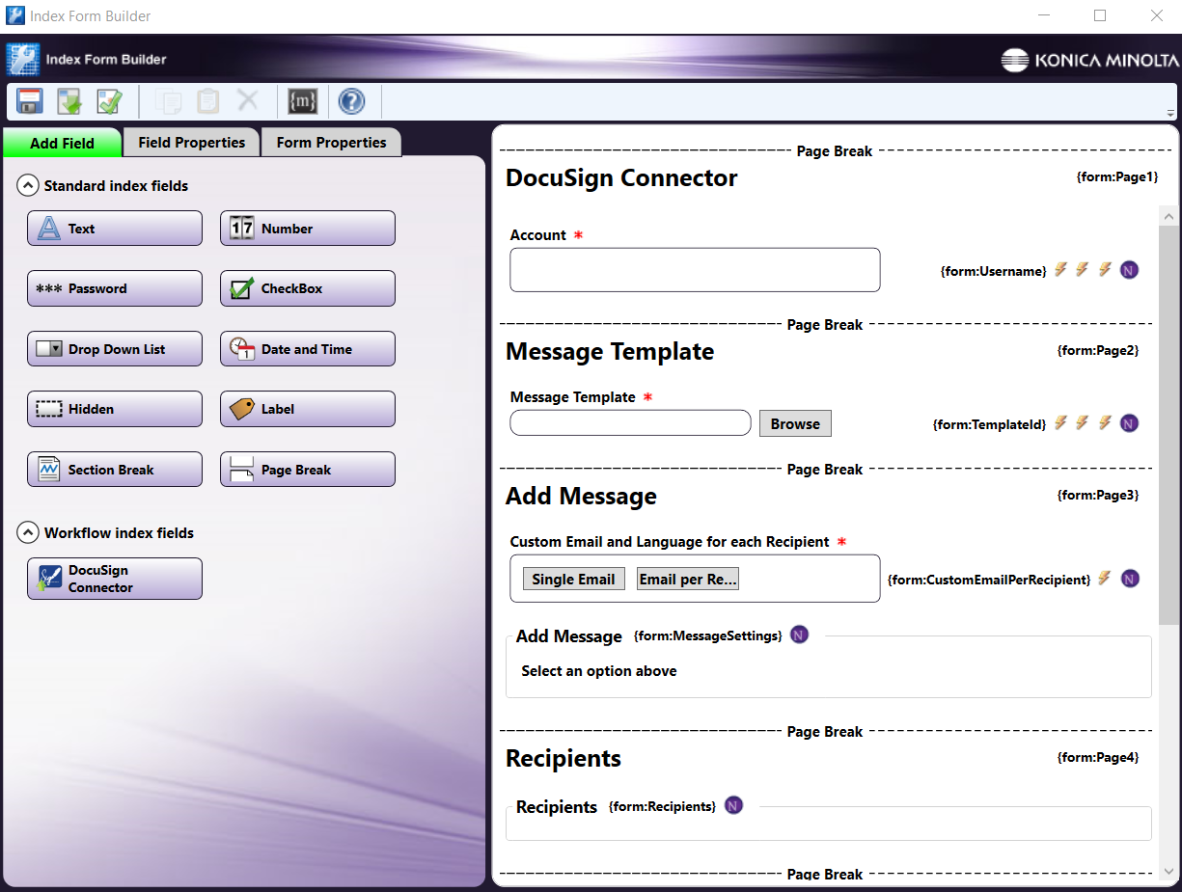
Task: Add the DocuSign Connector workflow field
Action: point(115,579)
